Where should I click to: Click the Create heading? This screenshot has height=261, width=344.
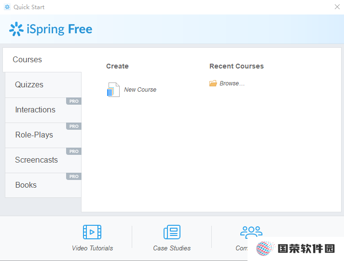[117, 66]
